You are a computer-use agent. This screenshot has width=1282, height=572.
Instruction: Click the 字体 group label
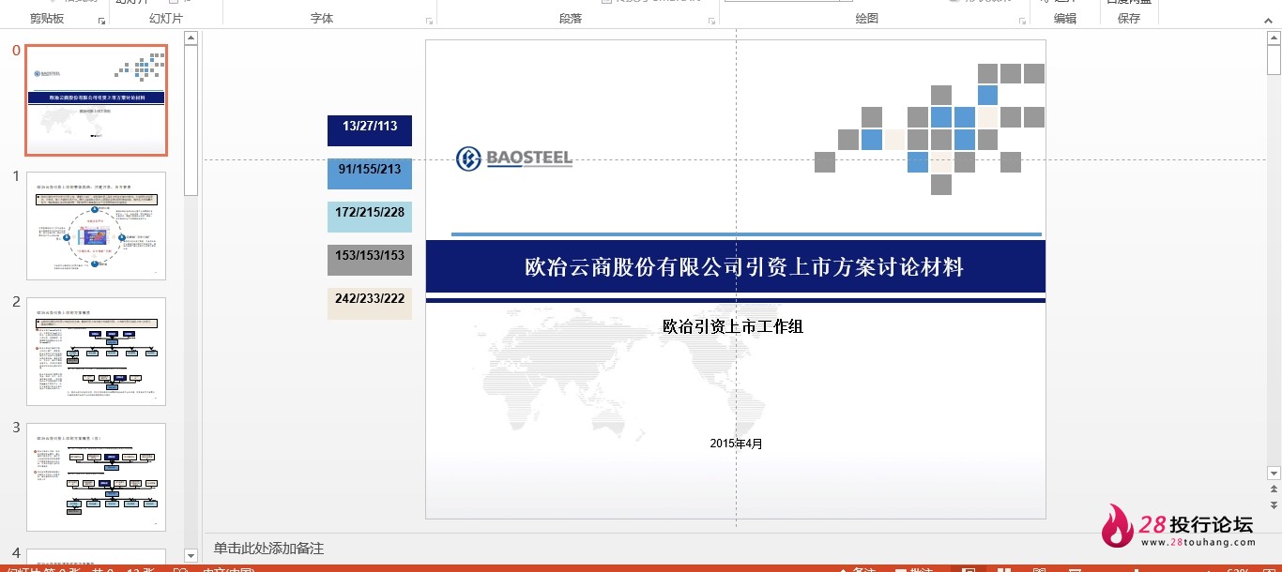(x=322, y=19)
